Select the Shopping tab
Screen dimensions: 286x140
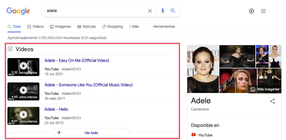click(112, 26)
